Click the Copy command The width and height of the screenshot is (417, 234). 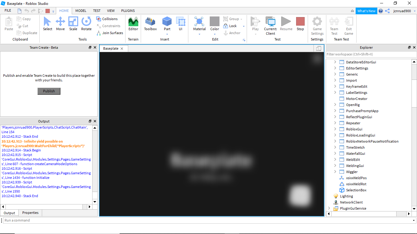point(24,19)
